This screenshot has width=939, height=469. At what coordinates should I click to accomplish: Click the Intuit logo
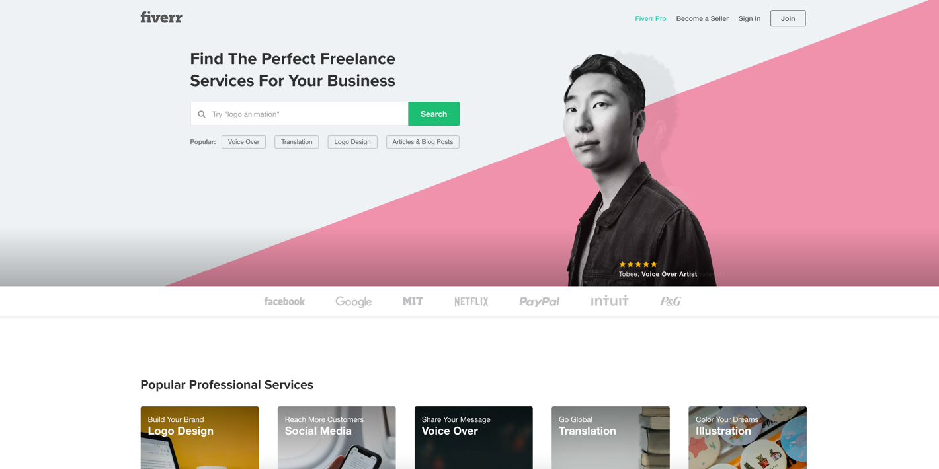click(610, 301)
